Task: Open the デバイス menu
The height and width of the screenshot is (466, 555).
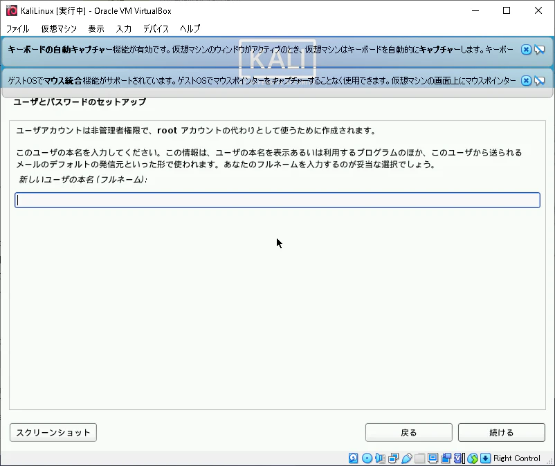Action: tap(156, 28)
